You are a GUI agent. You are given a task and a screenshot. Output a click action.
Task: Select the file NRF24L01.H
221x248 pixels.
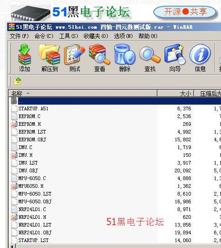(32, 217)
